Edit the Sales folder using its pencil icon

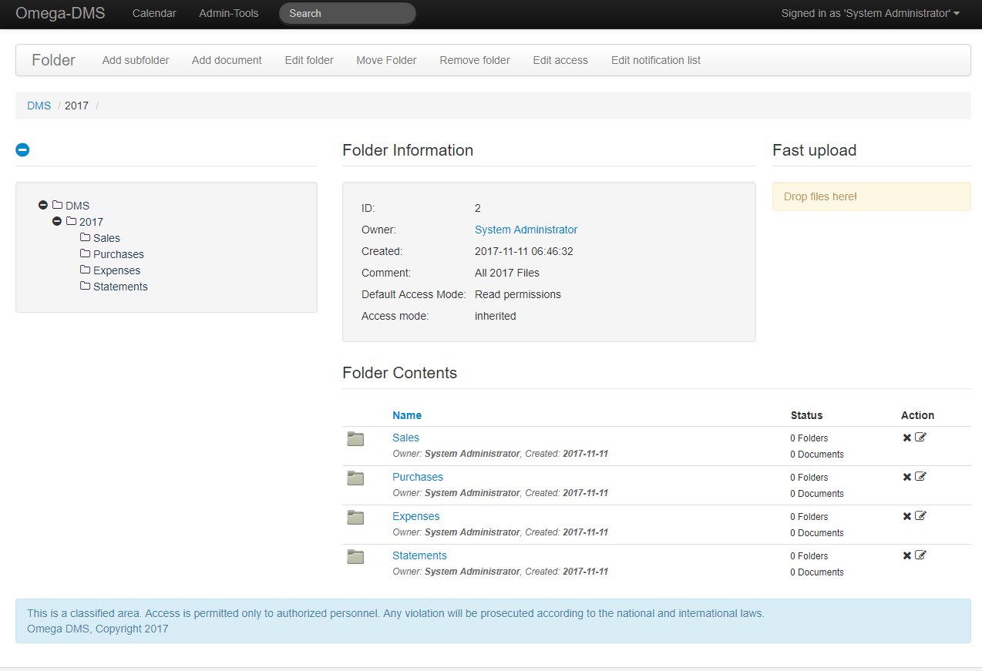[920, 438]
